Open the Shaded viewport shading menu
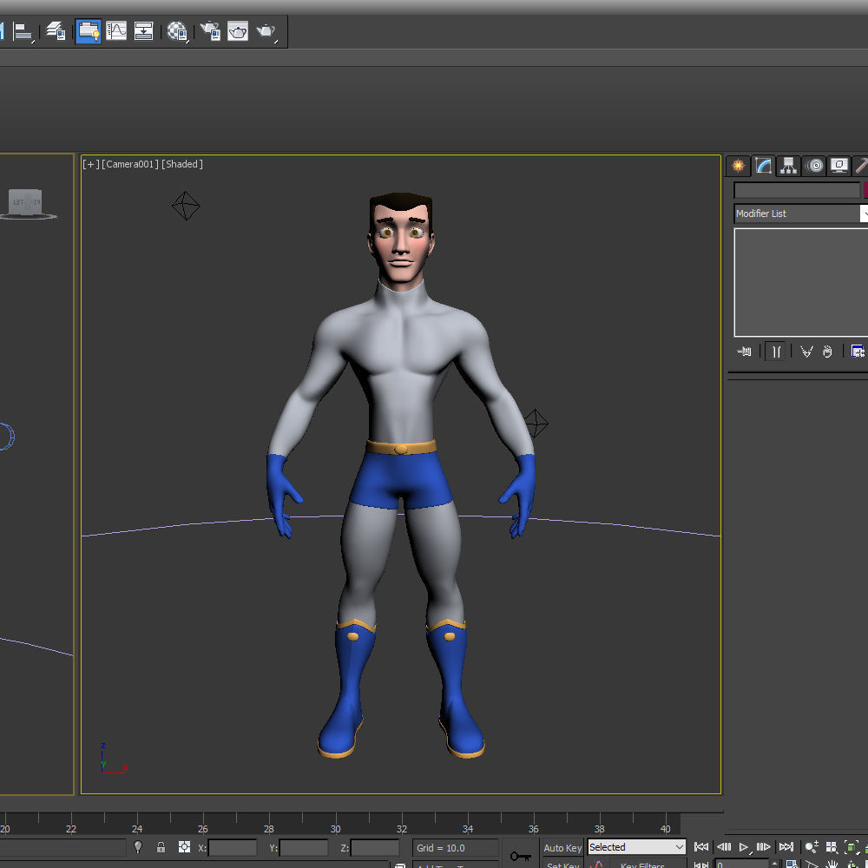This screenshot has width=868, height=868. [182, 164]
